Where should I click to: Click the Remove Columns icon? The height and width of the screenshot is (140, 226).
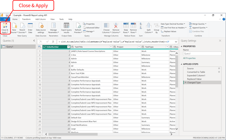[x=116, y=26]
